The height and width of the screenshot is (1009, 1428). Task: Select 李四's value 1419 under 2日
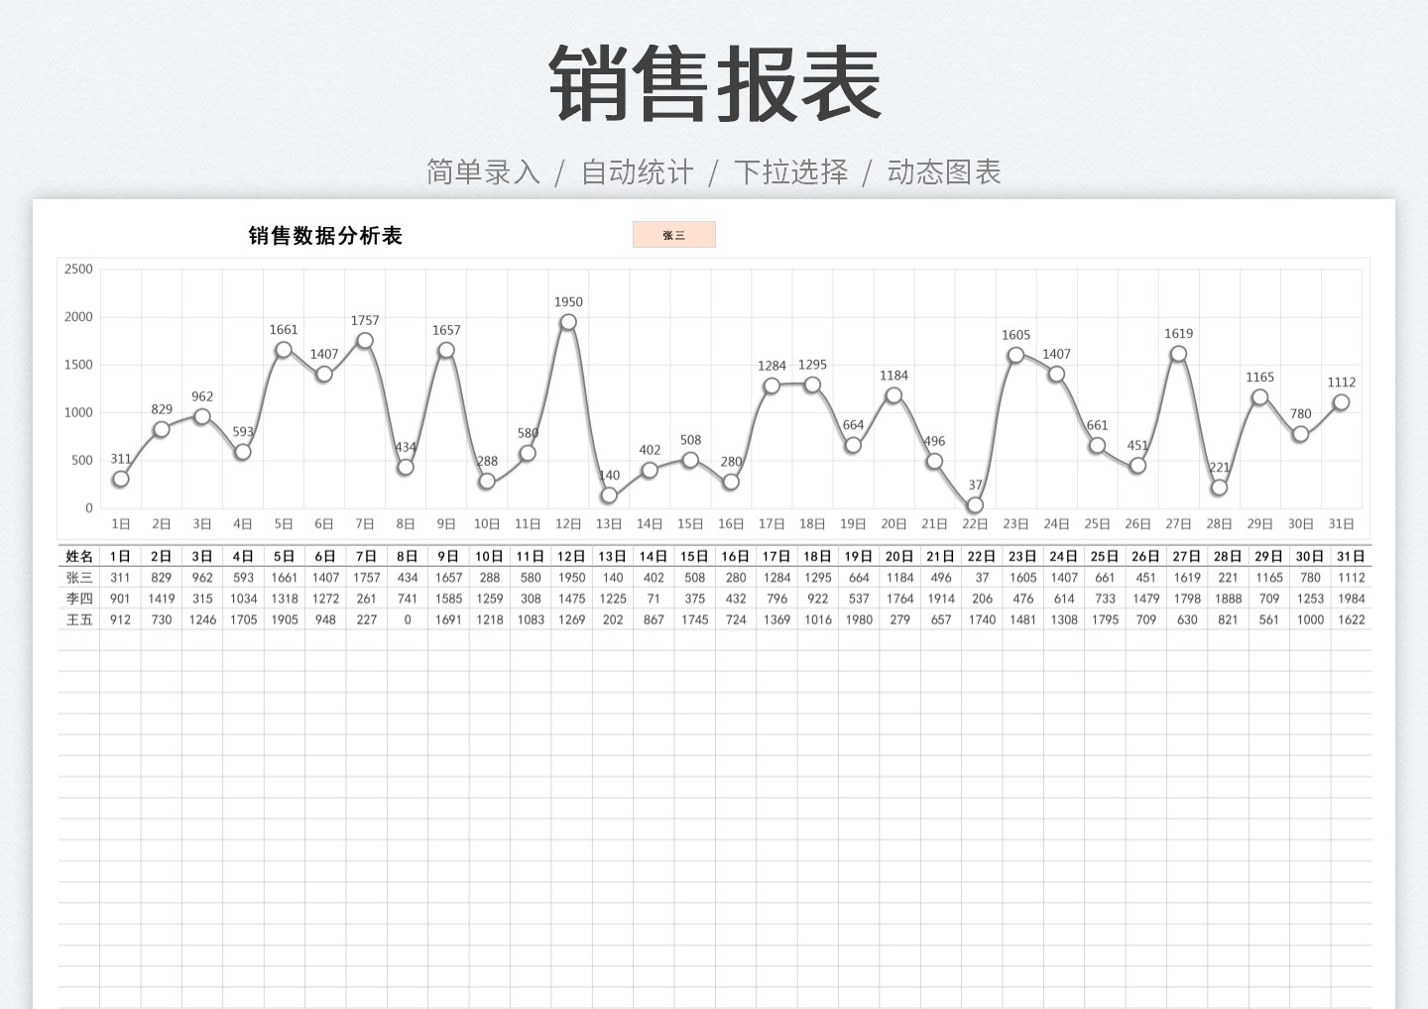tap(162, 598)
